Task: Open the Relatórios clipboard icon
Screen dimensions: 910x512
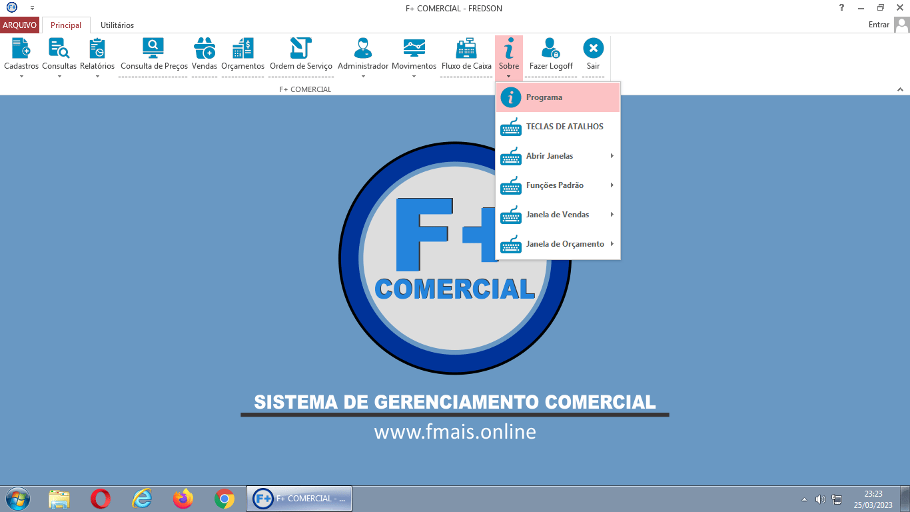Action: (97, 49)
